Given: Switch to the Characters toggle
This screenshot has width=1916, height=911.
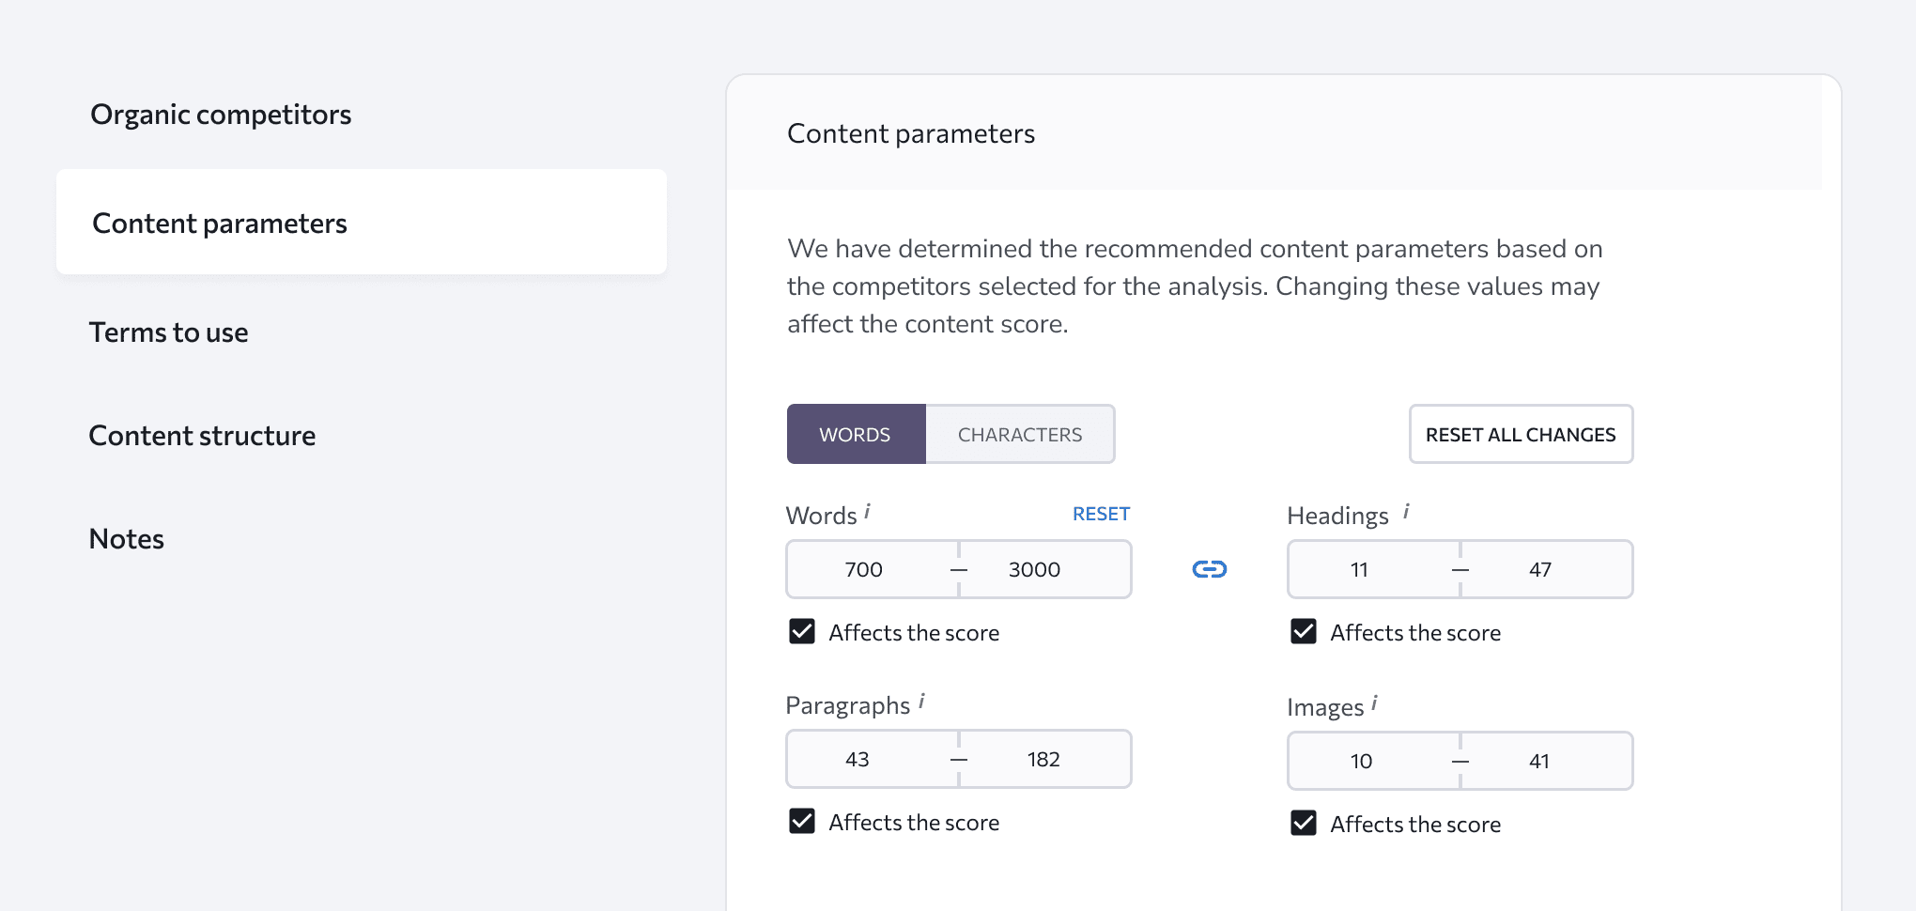Looking at the screenshot, I should pyautogui.click(x=1020, y=434).
